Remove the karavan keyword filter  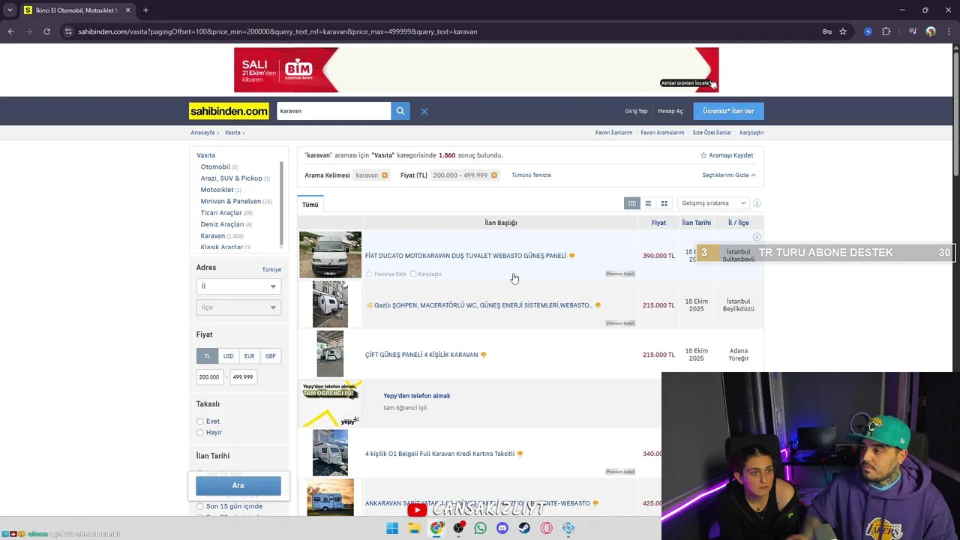(385, 175)
